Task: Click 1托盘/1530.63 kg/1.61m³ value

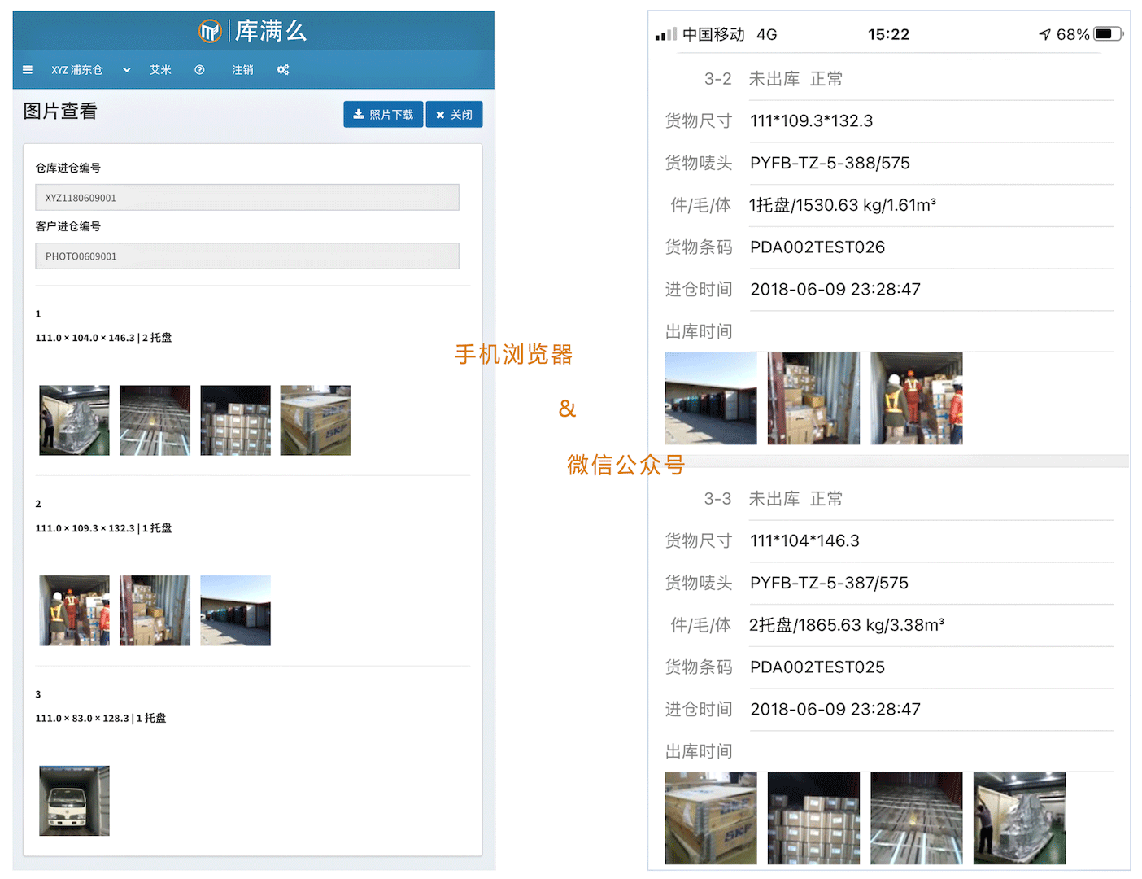Action: coord(843,205)
